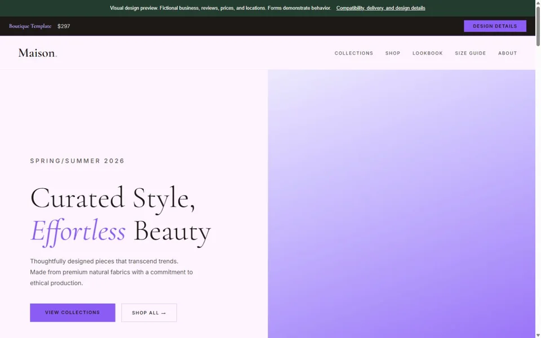Click the Effortless italic purple word
Viewport: 541px width, 338px height.
pyautogui.click(x=78, y=232)
